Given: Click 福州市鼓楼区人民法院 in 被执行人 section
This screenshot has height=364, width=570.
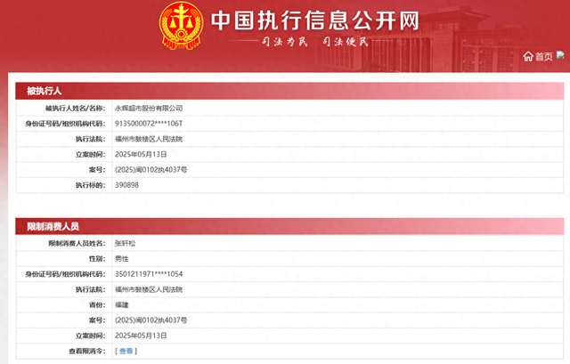Looking at the screenshot, I should (149, 139).
